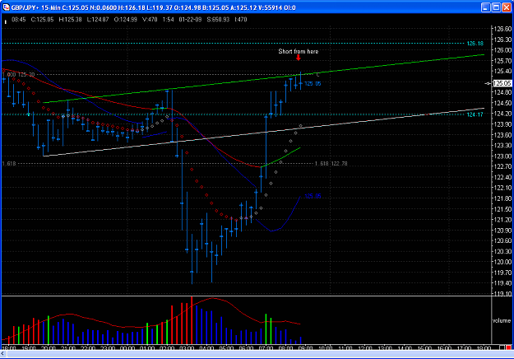Click the horizontal scrollbar track below the chart
This screenshot has width=514, height=359.
pyautogui.click(x=259, y=354)
